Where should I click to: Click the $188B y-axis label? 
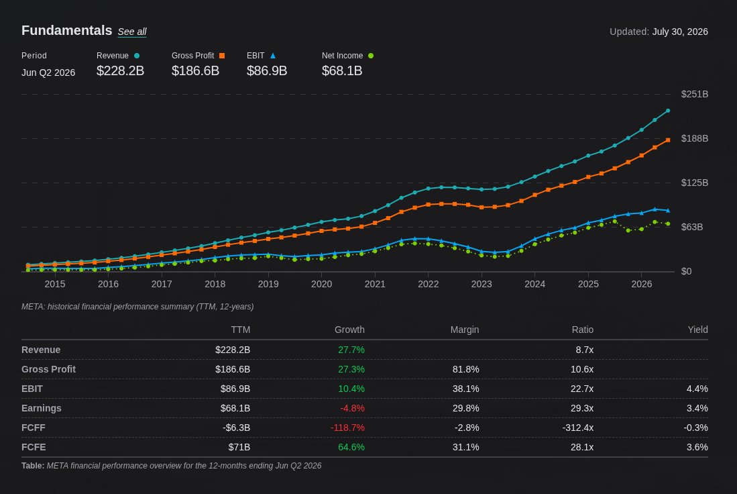point(695,138)
